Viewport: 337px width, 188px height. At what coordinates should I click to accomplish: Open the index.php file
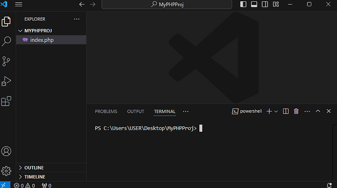click(x=51, y=40)
